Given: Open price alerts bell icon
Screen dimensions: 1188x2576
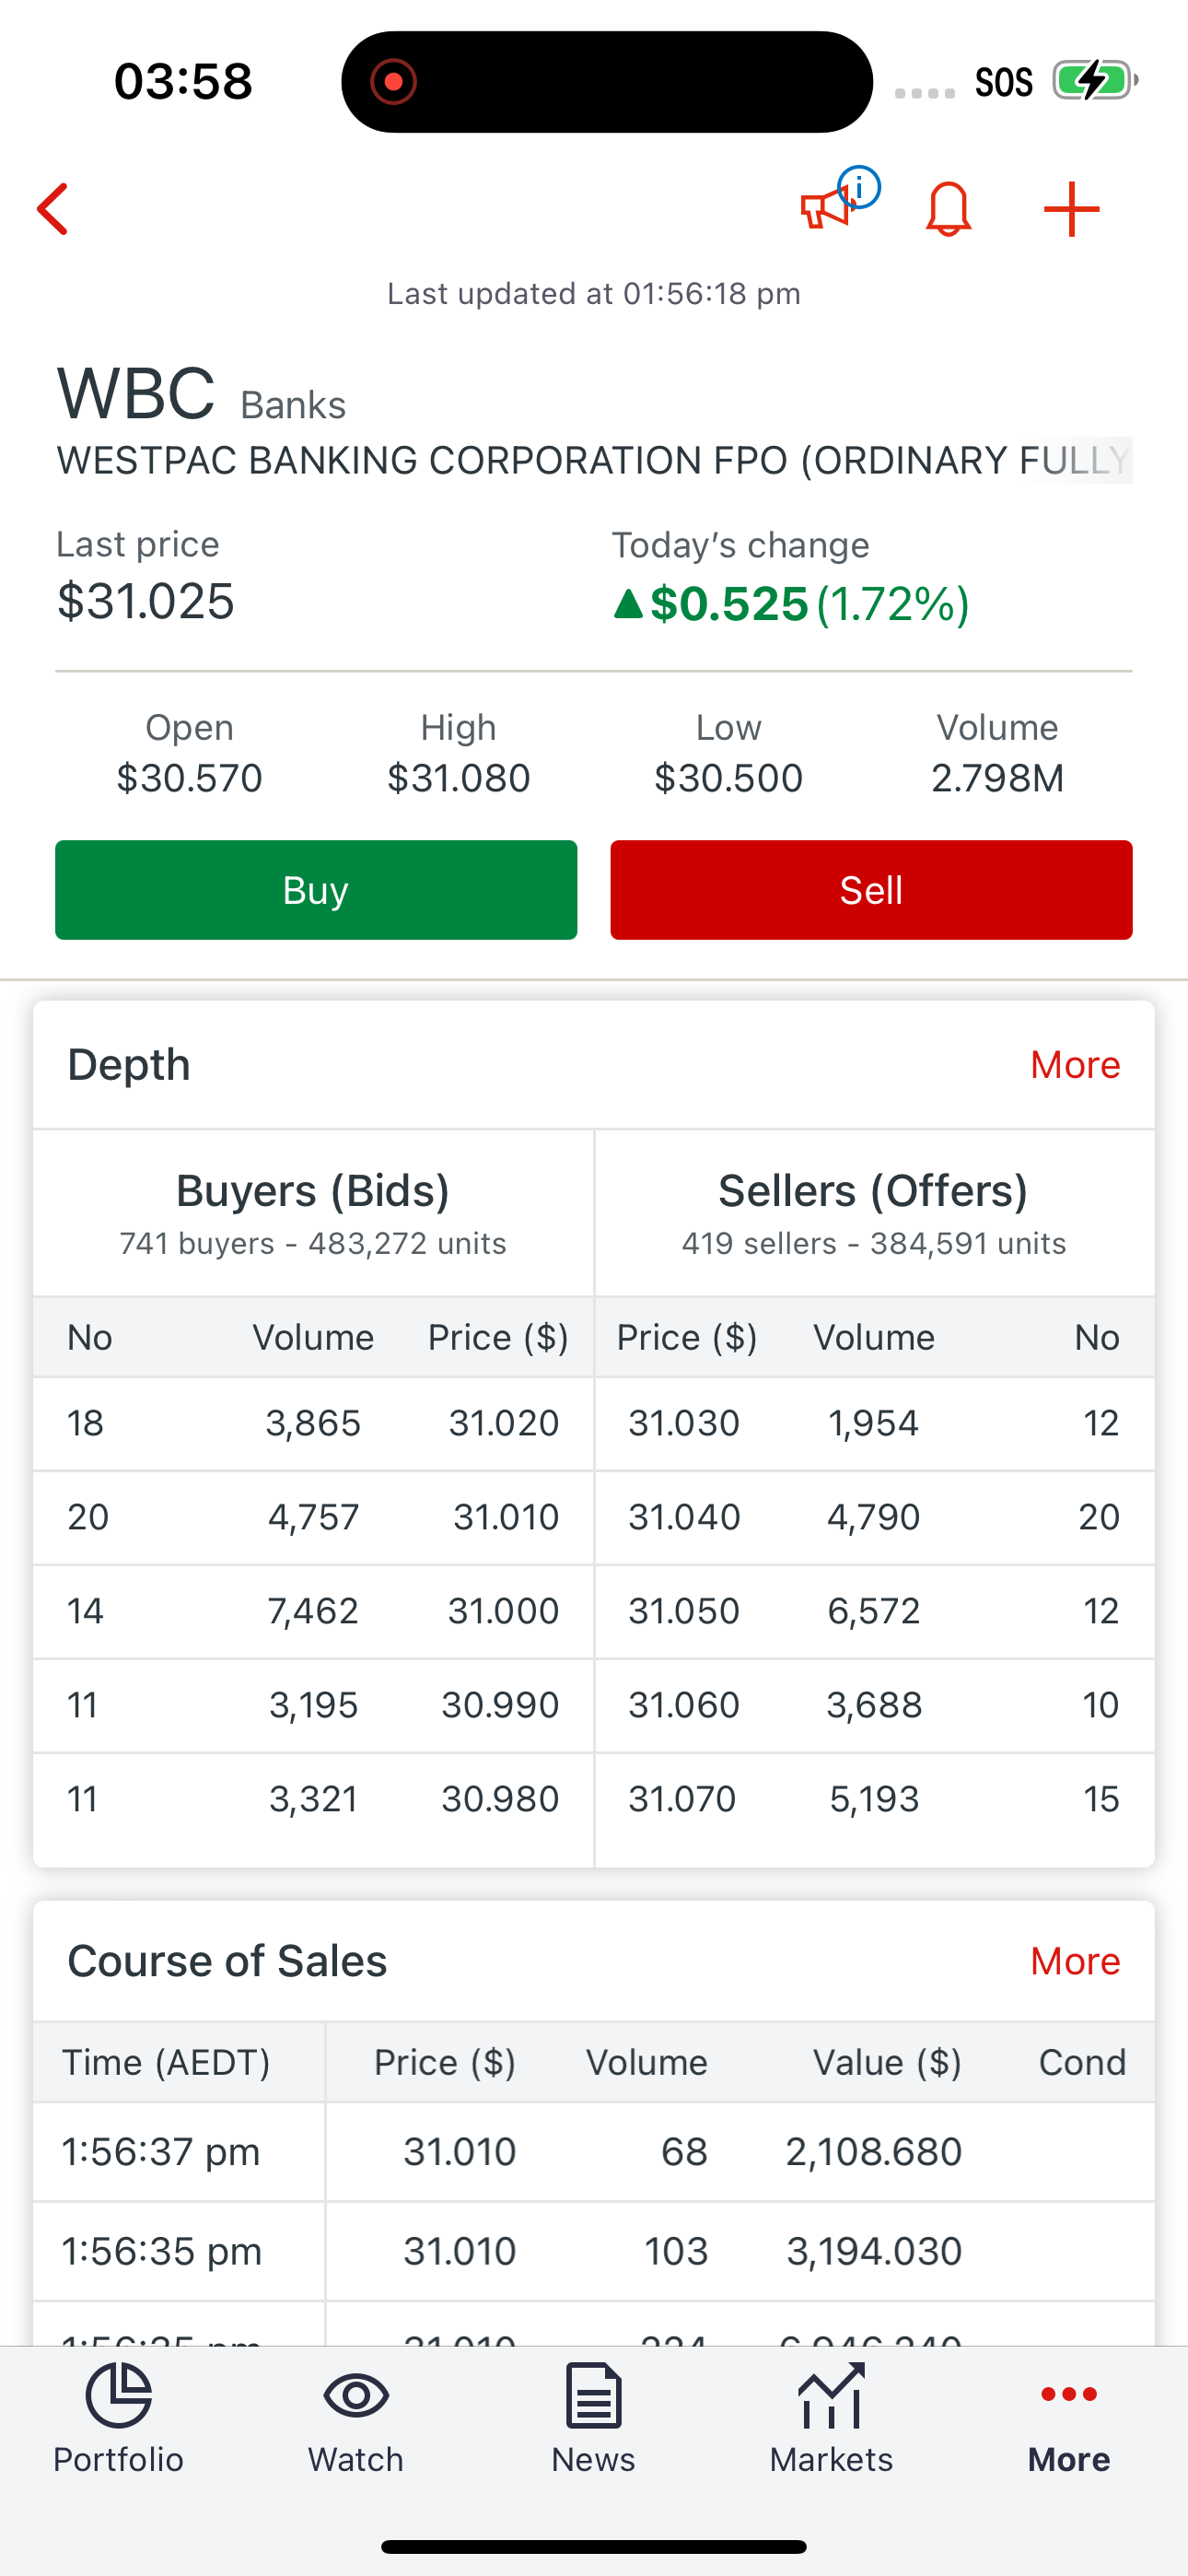Looking at the screenshot, I should pyautogui.click(x=948, y=209).
